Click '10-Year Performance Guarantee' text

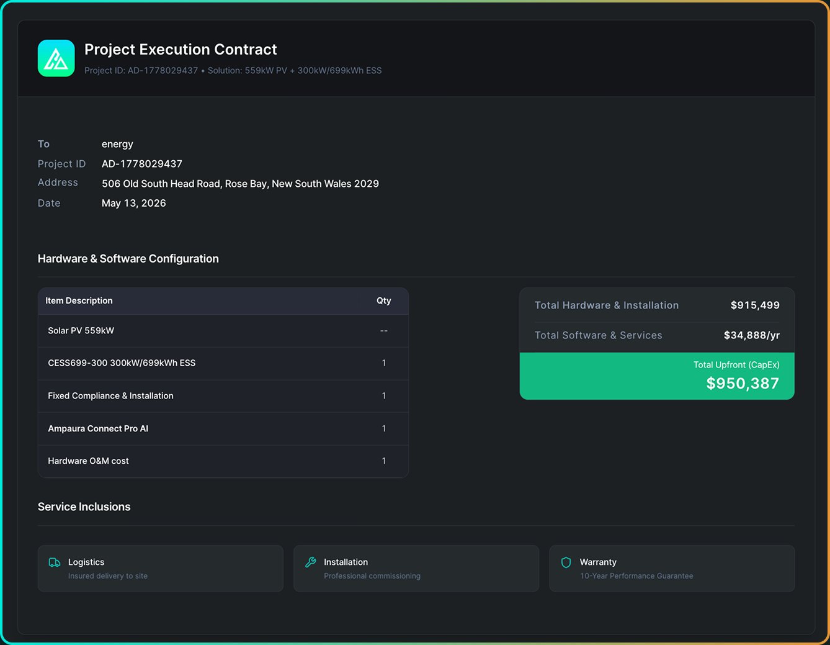[636, 576]
